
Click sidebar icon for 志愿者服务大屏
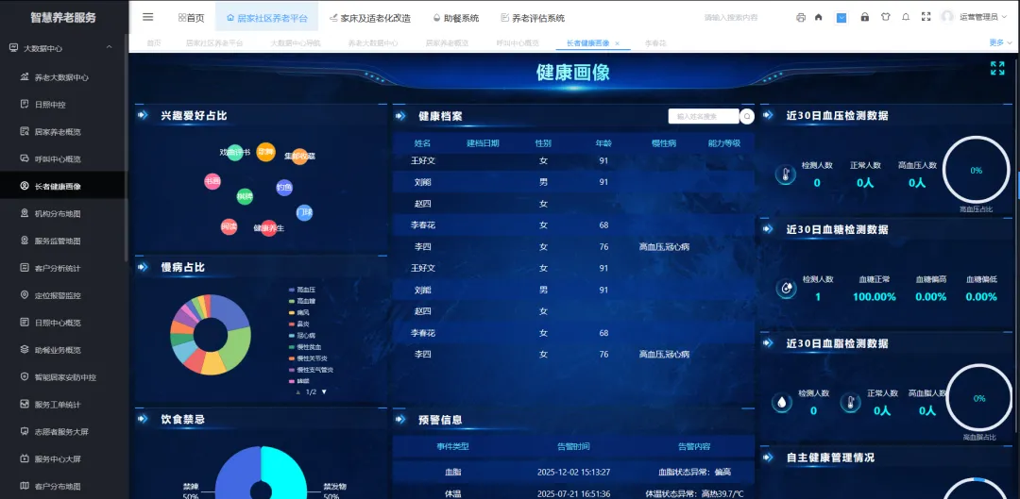(x=25, y=431)
